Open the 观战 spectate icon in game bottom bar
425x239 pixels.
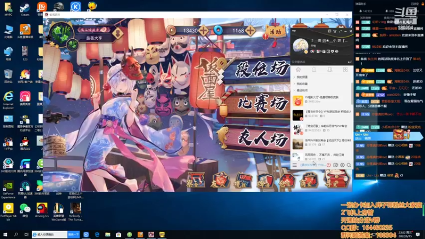[x=242, y=181]
